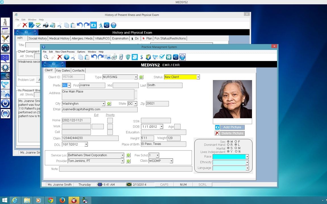This screenshot has width=327, height=204.
Task: Click the Add Picture button
Action: tap(232, 127)
